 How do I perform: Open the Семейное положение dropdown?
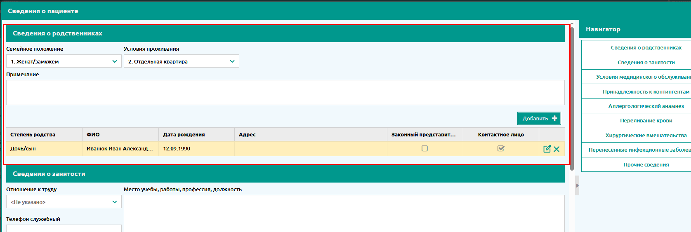(x=64, y=61)
